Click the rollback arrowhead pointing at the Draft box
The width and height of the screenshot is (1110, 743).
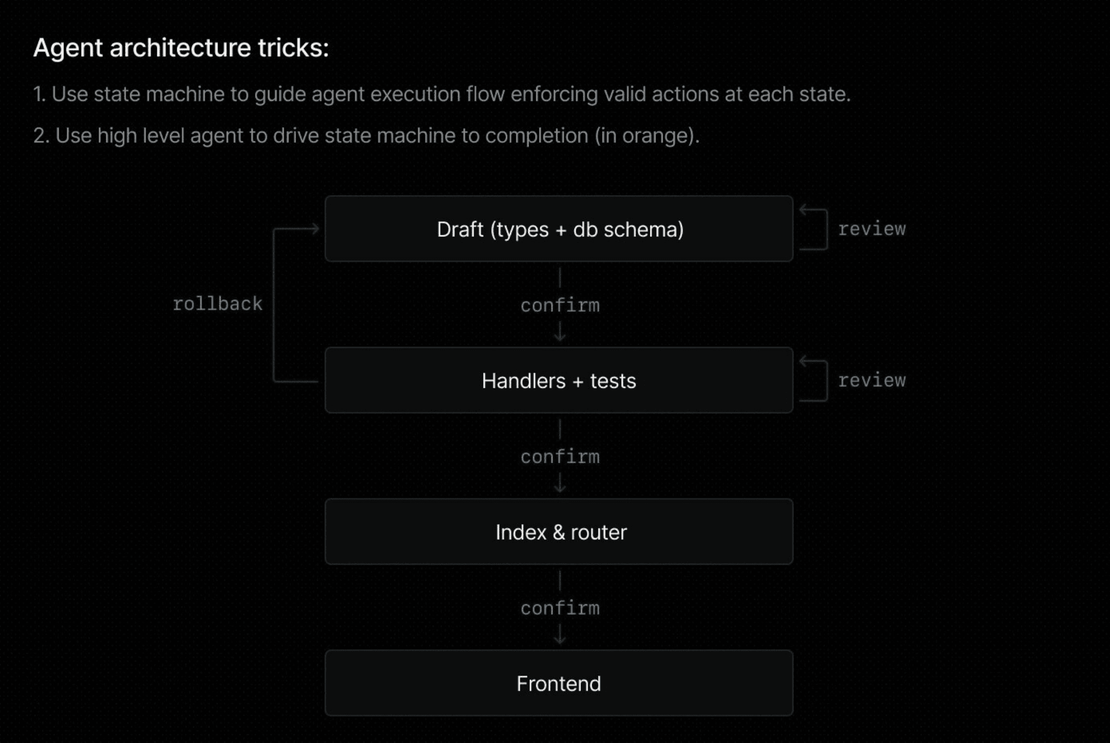point(315,229)
